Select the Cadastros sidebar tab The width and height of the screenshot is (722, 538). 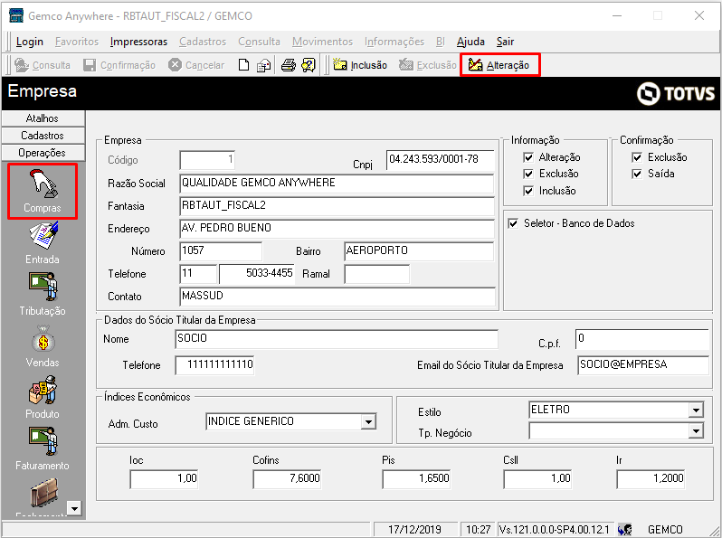[43, 136]
